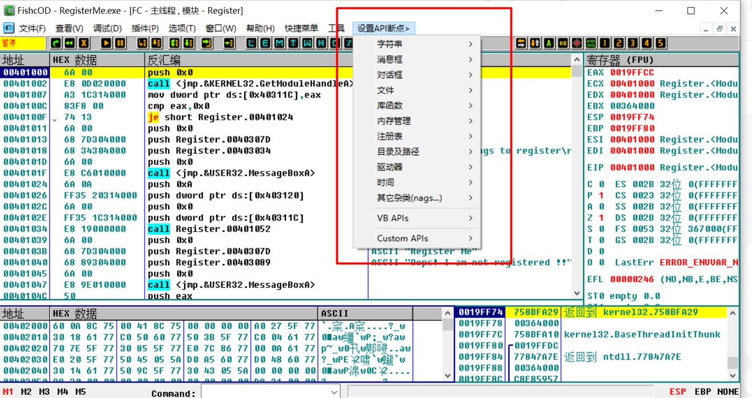
Task: Switch to M1 memory tab
Action: (x=8, y=392)
